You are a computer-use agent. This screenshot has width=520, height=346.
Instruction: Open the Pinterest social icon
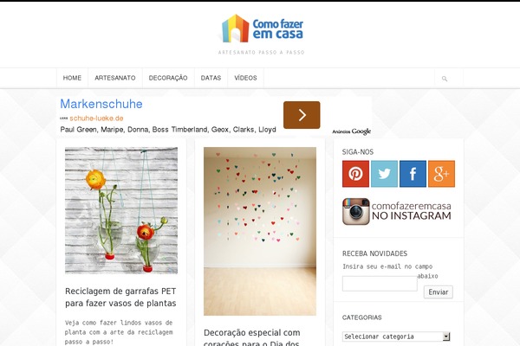click(355, 174)
